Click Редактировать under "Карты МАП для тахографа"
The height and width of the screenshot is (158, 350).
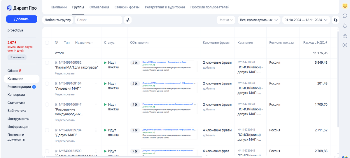pyautogui.click(x=65, y=73)
